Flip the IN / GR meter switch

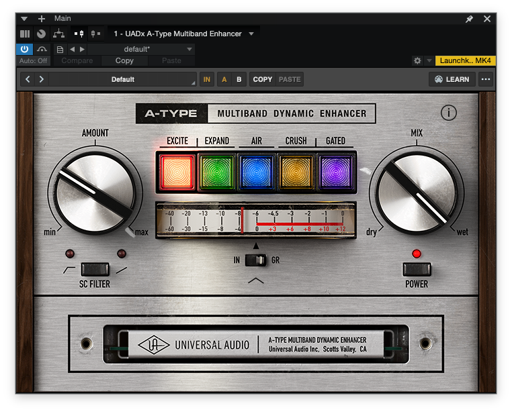tap(256, 260)
